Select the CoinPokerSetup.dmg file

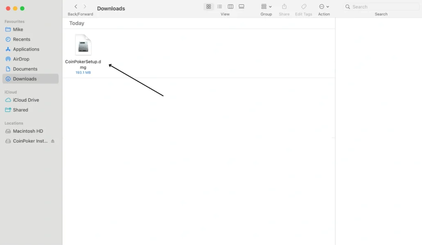(x=83, y=45)
